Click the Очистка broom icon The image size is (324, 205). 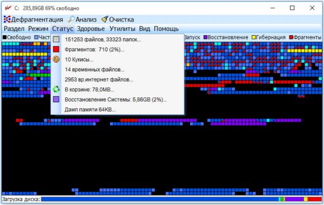(105, 19)
